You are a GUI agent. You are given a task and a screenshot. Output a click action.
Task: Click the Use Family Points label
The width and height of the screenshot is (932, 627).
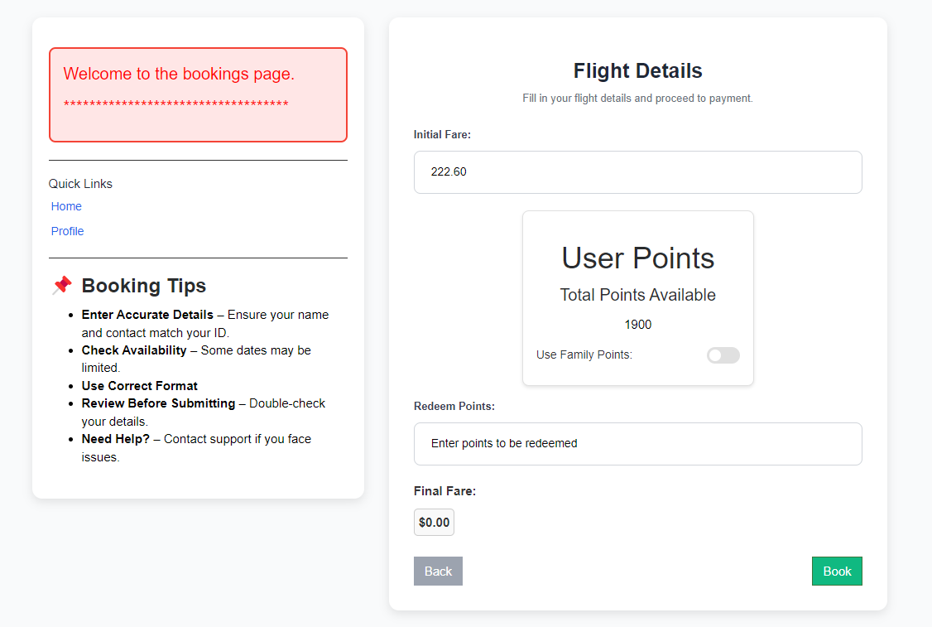[x=584, y=355]
